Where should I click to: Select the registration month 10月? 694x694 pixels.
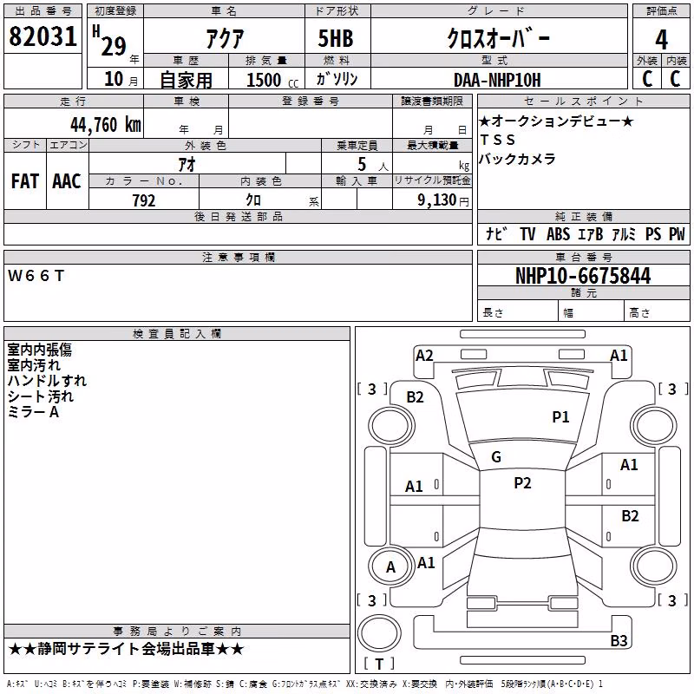point(121,79)
